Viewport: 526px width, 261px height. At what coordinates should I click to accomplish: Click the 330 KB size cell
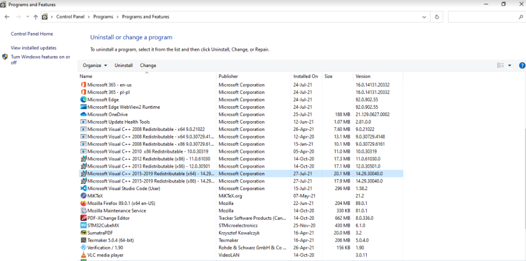(x=343, y=211)
